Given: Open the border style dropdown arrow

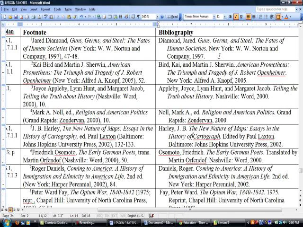Looking at the screenshot, I should pyautogui.click(x=282, y=17).
